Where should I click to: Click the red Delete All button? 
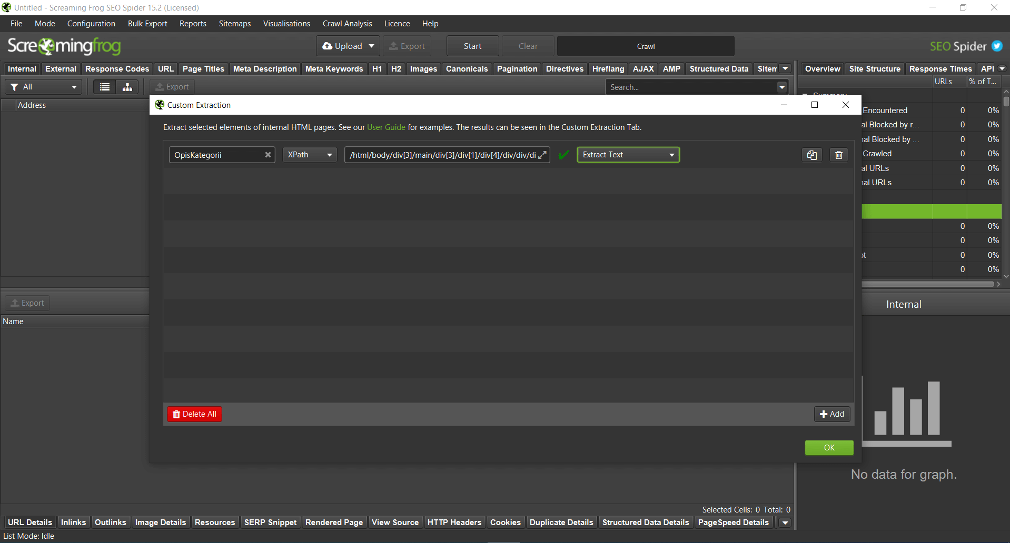pos(194,414)
